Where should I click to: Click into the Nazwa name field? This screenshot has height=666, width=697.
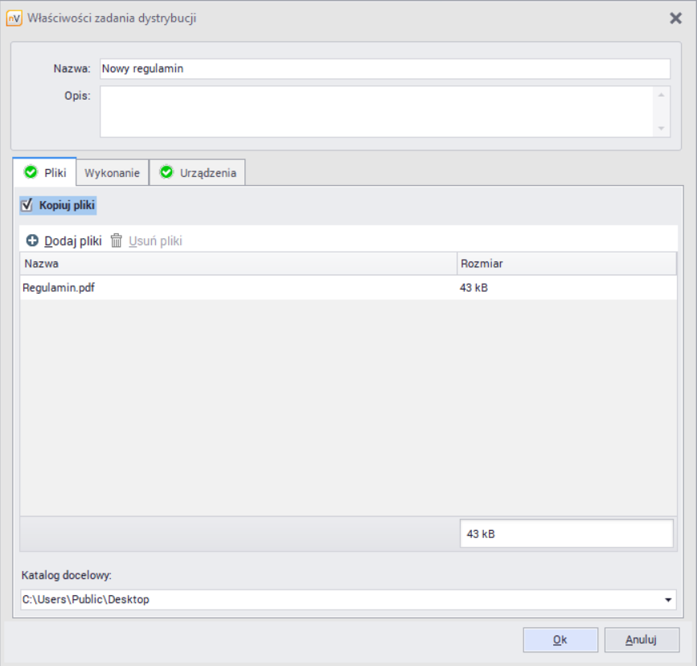tap(384, 69)
